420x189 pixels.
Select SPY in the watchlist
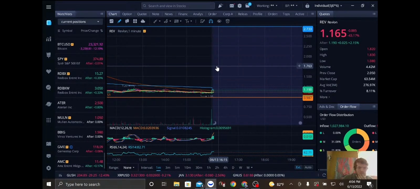point(80,61)
